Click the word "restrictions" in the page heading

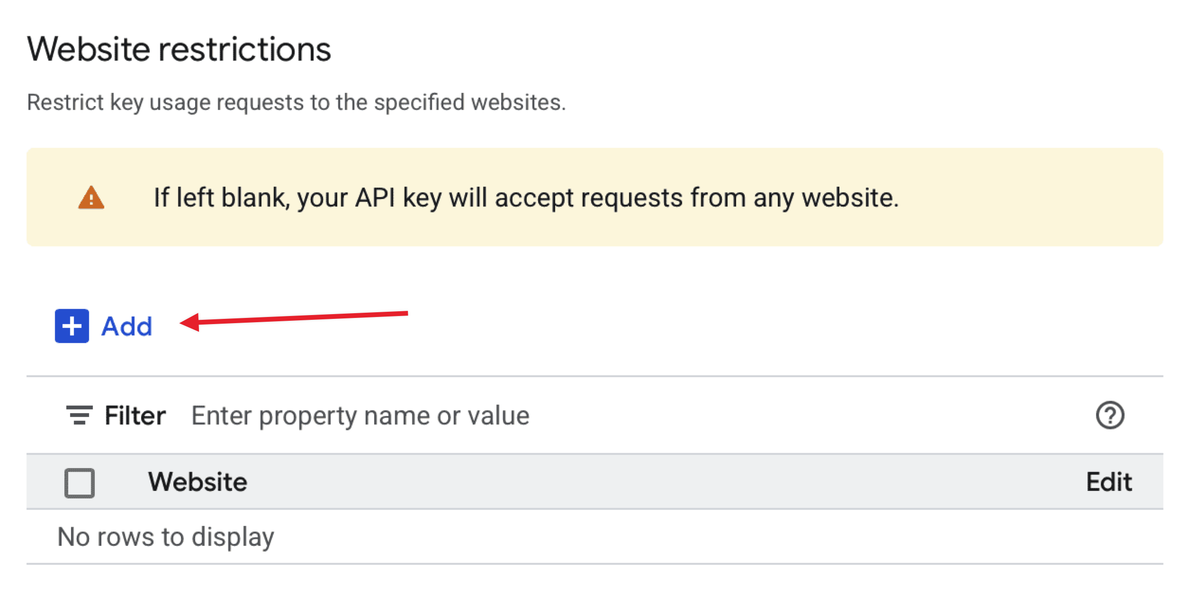pyautogui.click(x=244, y=49)
